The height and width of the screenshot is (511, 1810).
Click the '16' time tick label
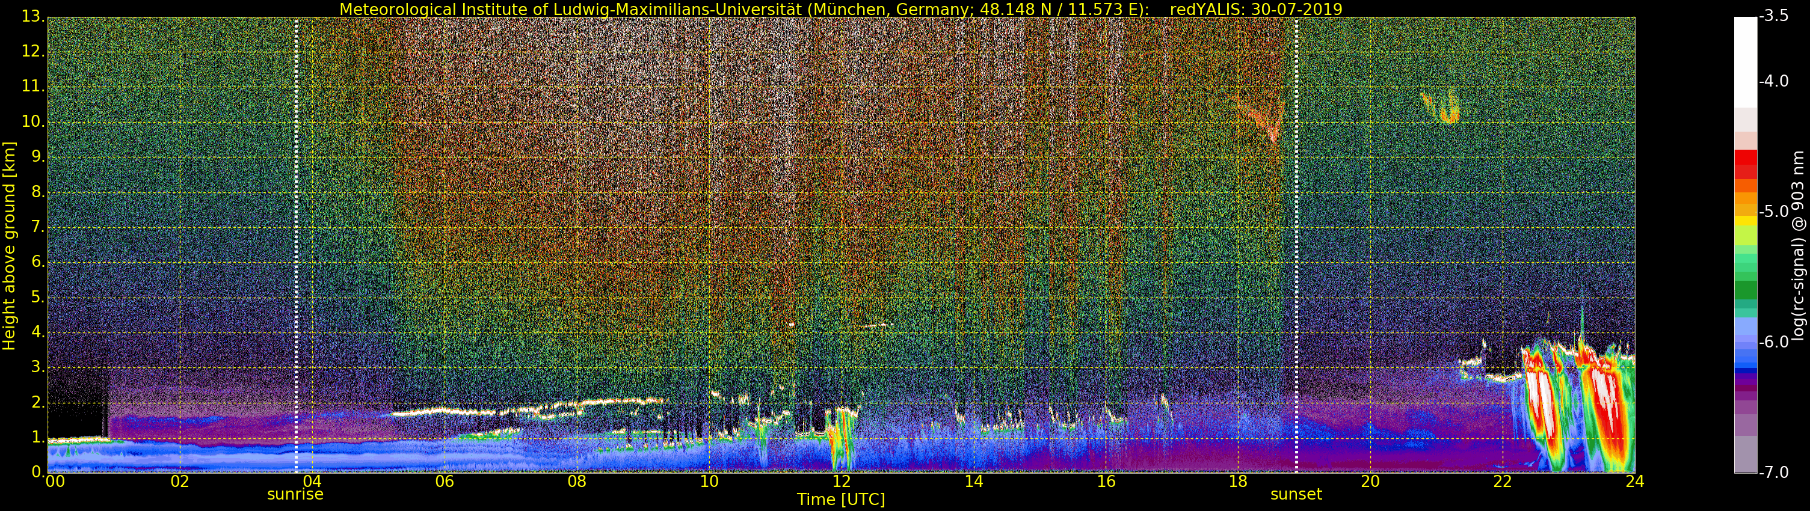click(1106, 482)
